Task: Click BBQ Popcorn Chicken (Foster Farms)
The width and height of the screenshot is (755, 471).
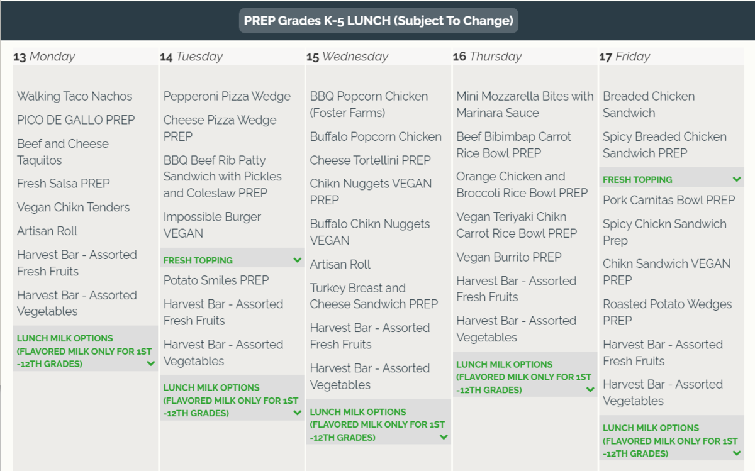Action: tap(369, 104)
